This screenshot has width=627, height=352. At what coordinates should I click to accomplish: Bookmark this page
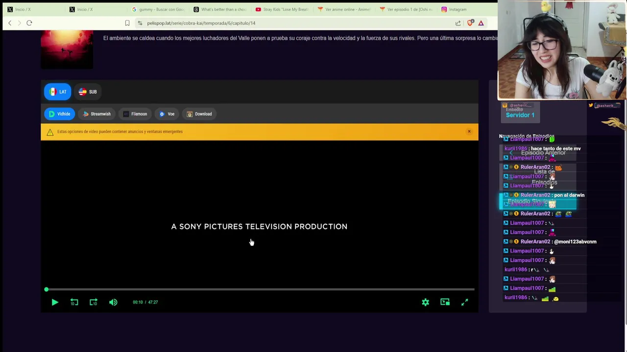(127, 23)
